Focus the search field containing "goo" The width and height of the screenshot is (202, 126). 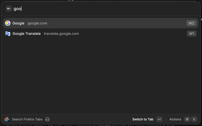[x=95, y=9]
